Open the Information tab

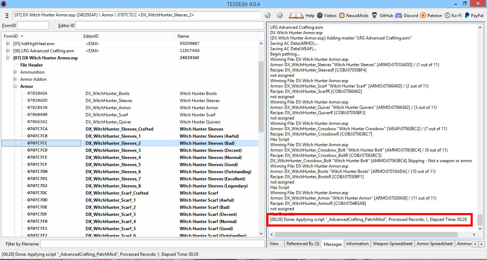pyautogui.click(x=357, y=244)
